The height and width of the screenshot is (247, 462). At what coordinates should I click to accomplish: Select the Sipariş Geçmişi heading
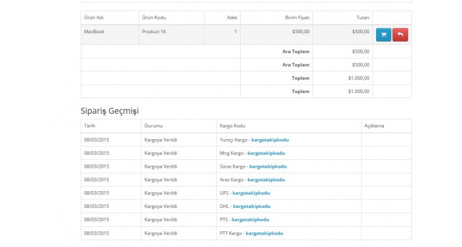click(109, 111)
